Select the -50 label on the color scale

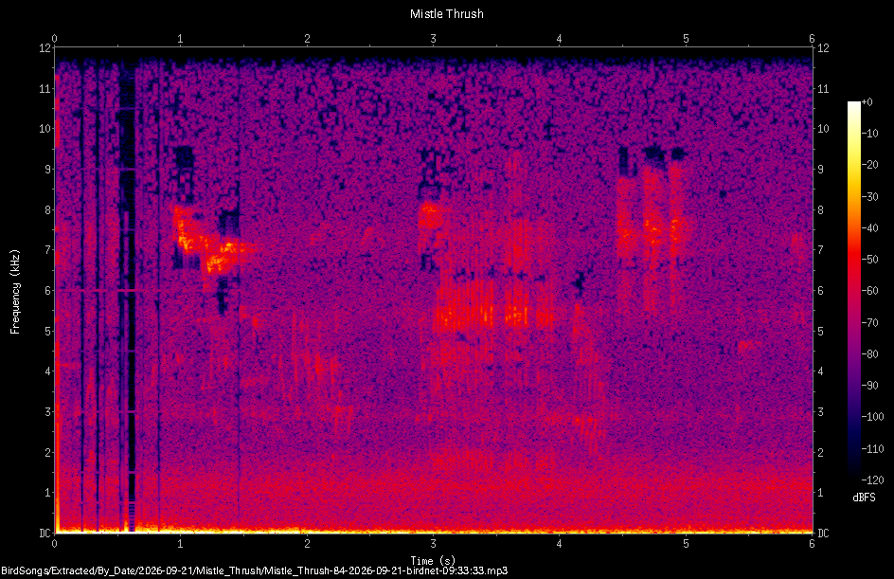(x=870, y=260)
